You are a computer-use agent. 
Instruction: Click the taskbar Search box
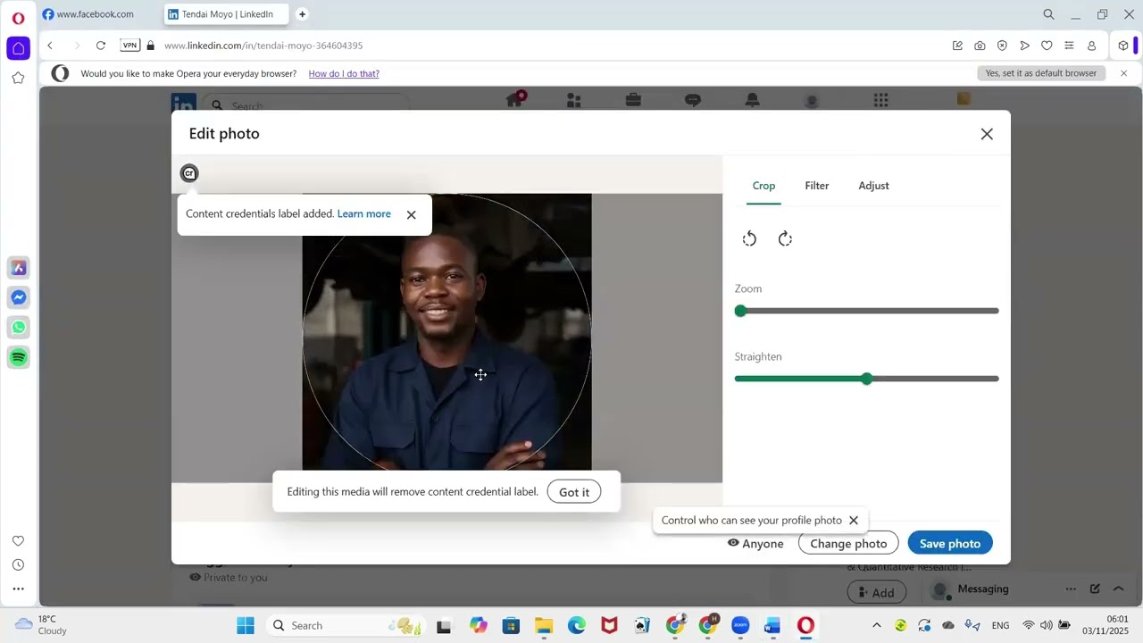[x=346, y=625]
